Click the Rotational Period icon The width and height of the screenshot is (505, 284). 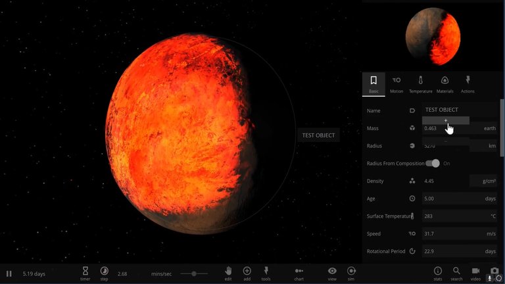(412, 251)
